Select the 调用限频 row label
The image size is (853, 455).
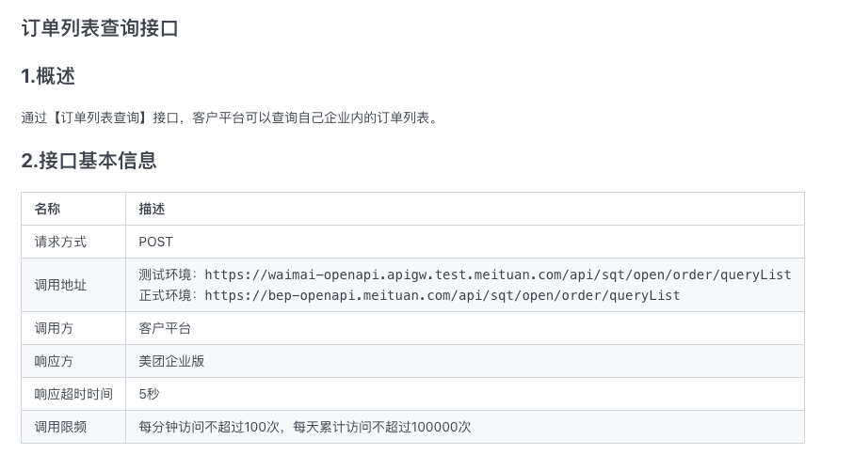click(60, 427)
